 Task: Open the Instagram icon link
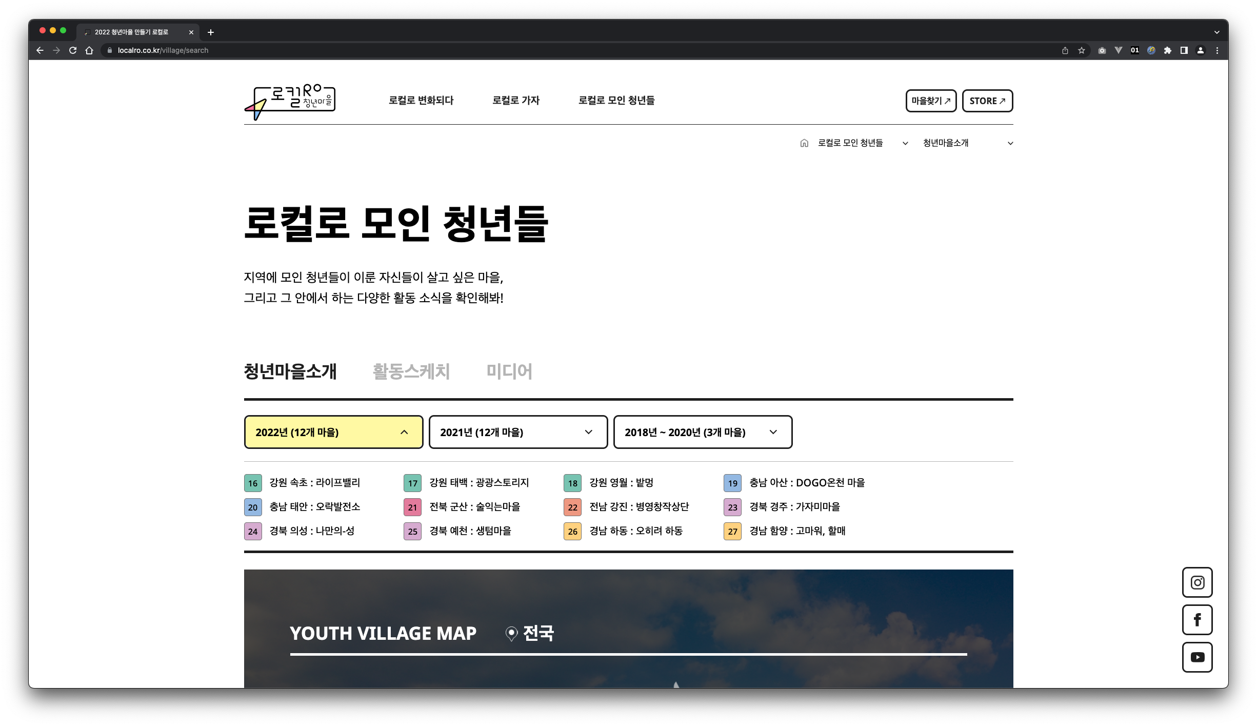coord(1197,582)
